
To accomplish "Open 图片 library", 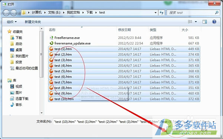I will [x=19, y=93].
